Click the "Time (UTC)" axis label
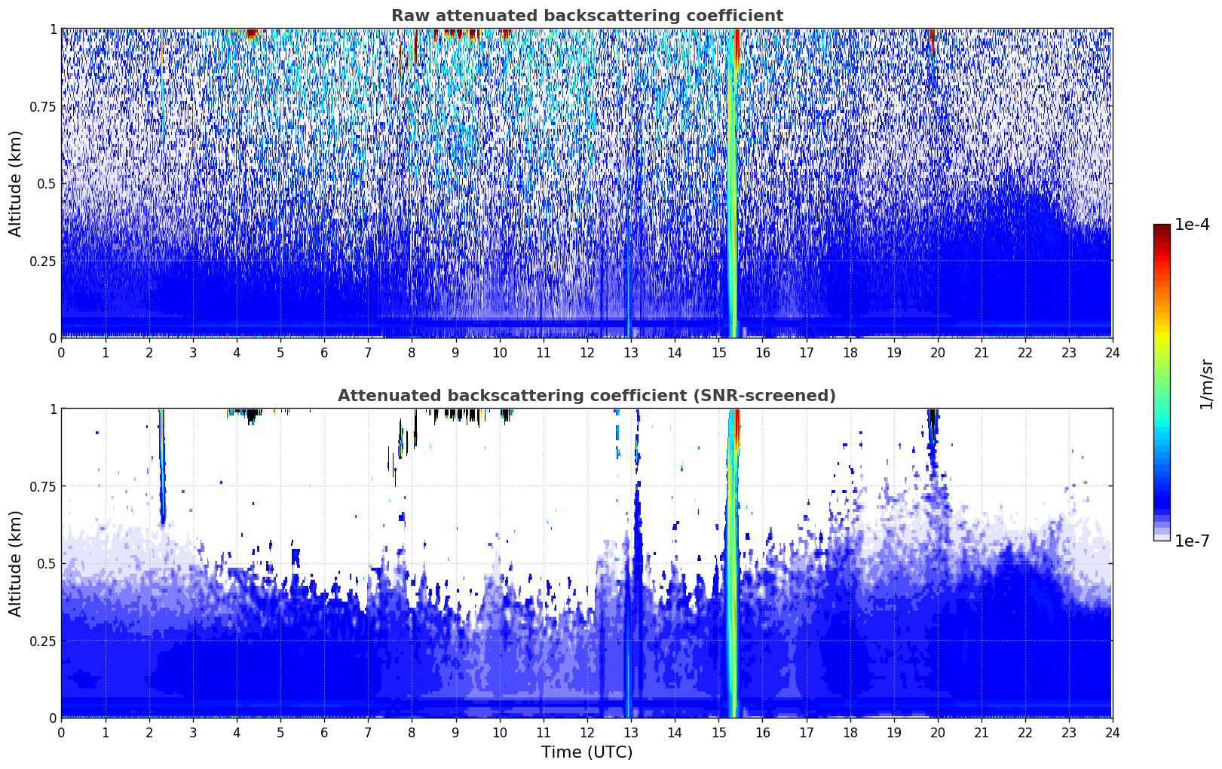 point(586,752)
